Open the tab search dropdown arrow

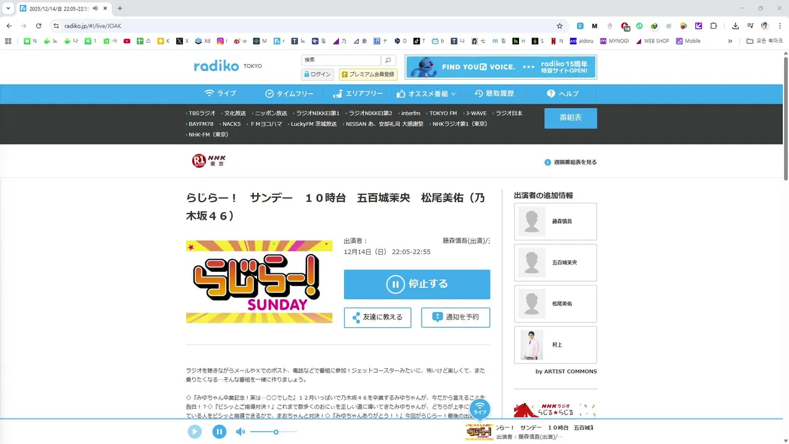8,8
